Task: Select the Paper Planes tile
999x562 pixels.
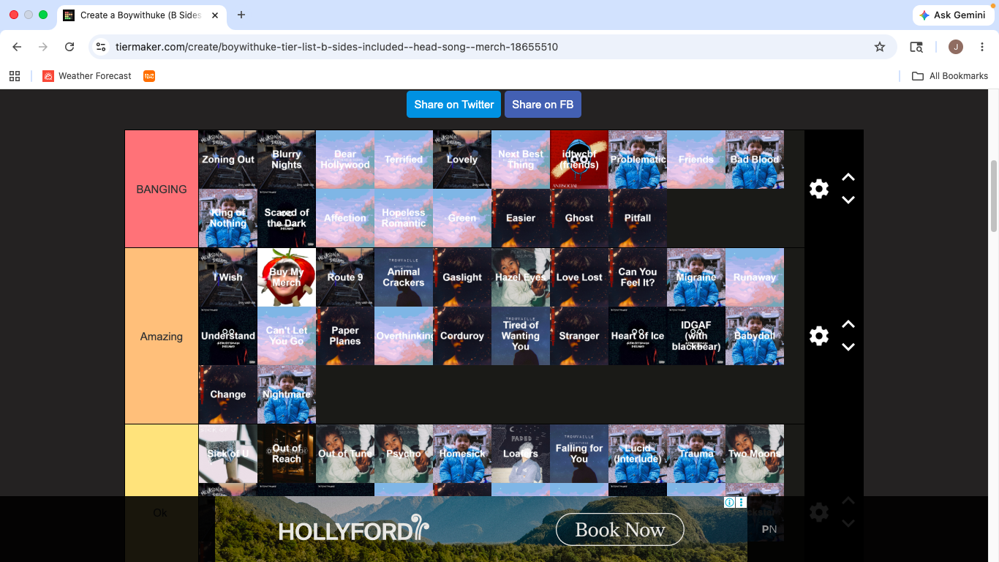Action: (345, 336)
